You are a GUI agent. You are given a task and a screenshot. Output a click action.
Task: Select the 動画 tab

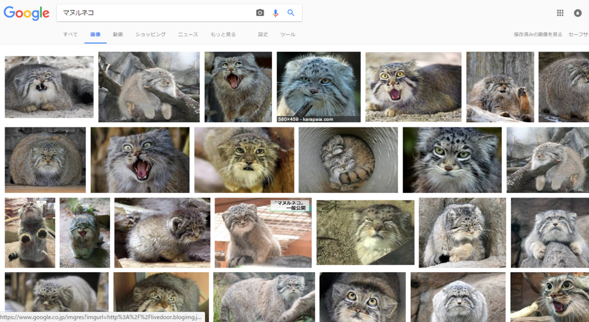pyautogui.click(x=118, y=34)
